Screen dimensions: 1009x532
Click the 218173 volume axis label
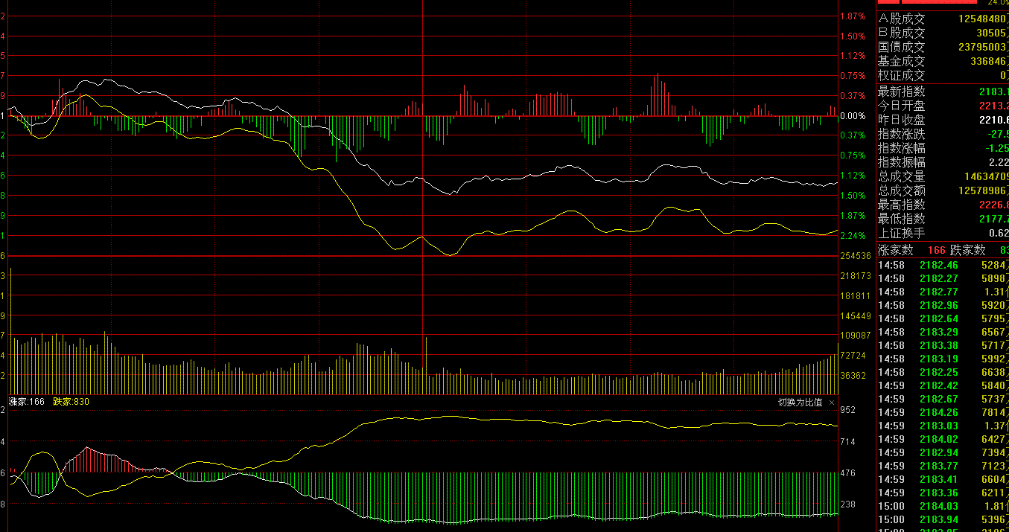[x=855, y=276]
